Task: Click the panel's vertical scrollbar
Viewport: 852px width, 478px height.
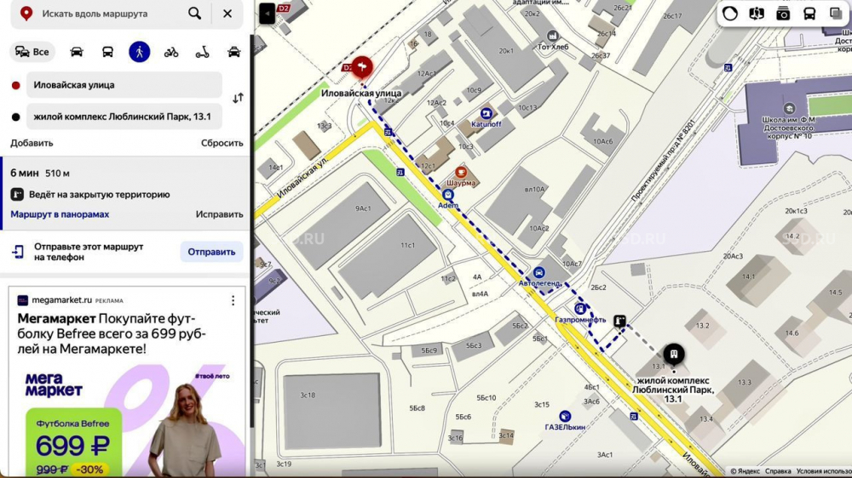Action: click(x=251, y=230)
